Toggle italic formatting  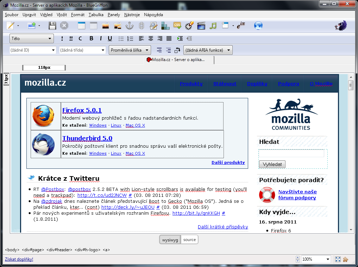[101, 39]
